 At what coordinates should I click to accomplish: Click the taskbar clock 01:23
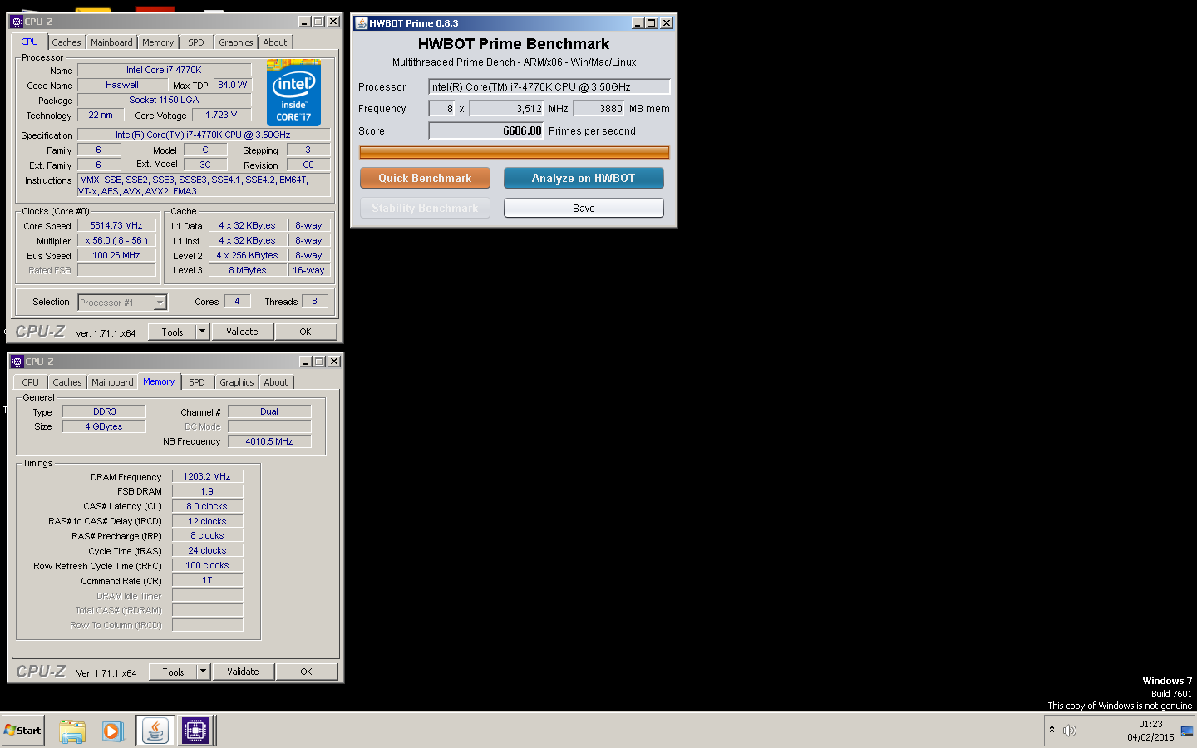[1150, 724]
